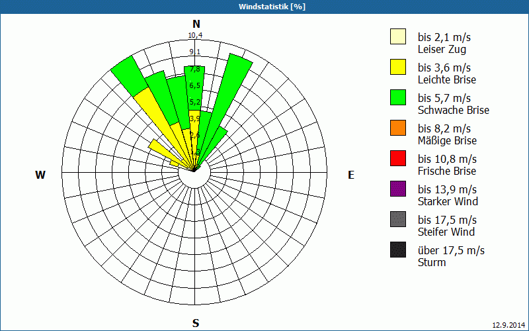This screenshot has height=331, width=529.
Task: Click the 'bis 2,1 m/s' legend text
Action: pos(444,37)
